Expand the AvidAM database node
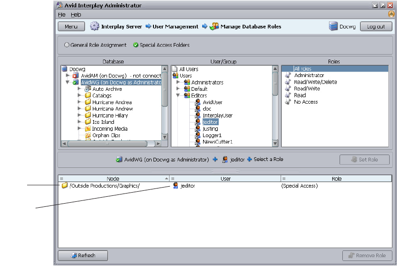 tap(68, 75)
